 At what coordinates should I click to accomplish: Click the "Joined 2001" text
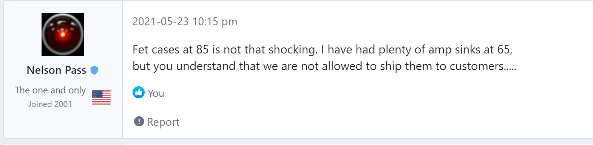(x=50, y=104)
